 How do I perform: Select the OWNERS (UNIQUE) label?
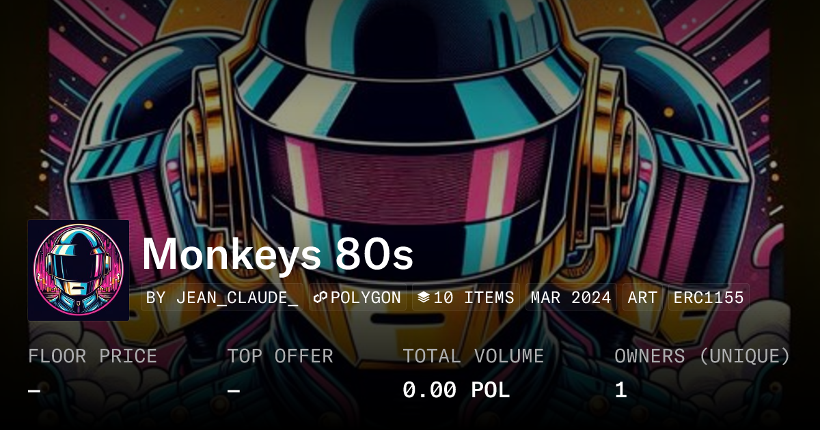click(702, 356)
